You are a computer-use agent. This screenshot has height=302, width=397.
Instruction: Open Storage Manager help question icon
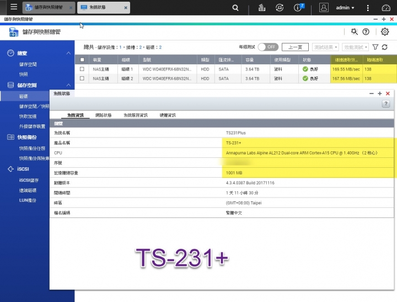(366, 31)
